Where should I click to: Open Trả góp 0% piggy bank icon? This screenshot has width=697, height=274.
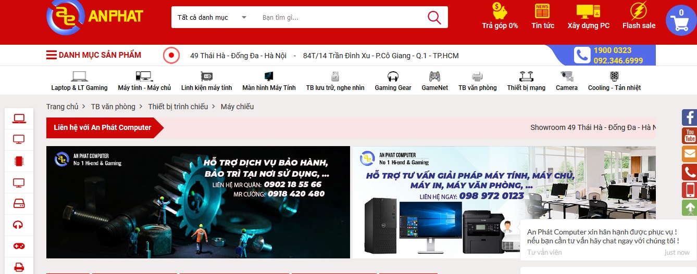click(x=500, y=10)
